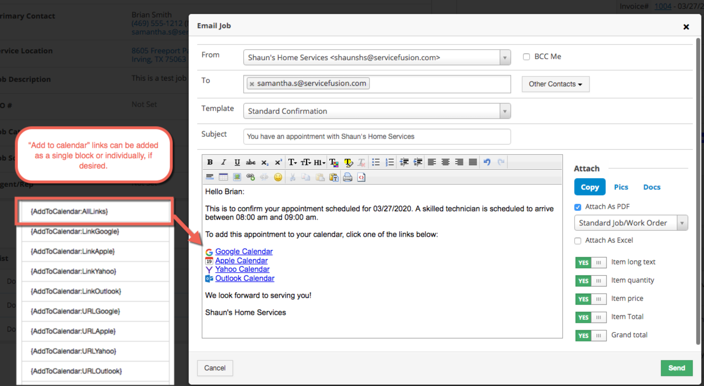Click the green Send button
Image resolution: width=704 pixels, height=386 pixels.
click(x=676, y=368)
